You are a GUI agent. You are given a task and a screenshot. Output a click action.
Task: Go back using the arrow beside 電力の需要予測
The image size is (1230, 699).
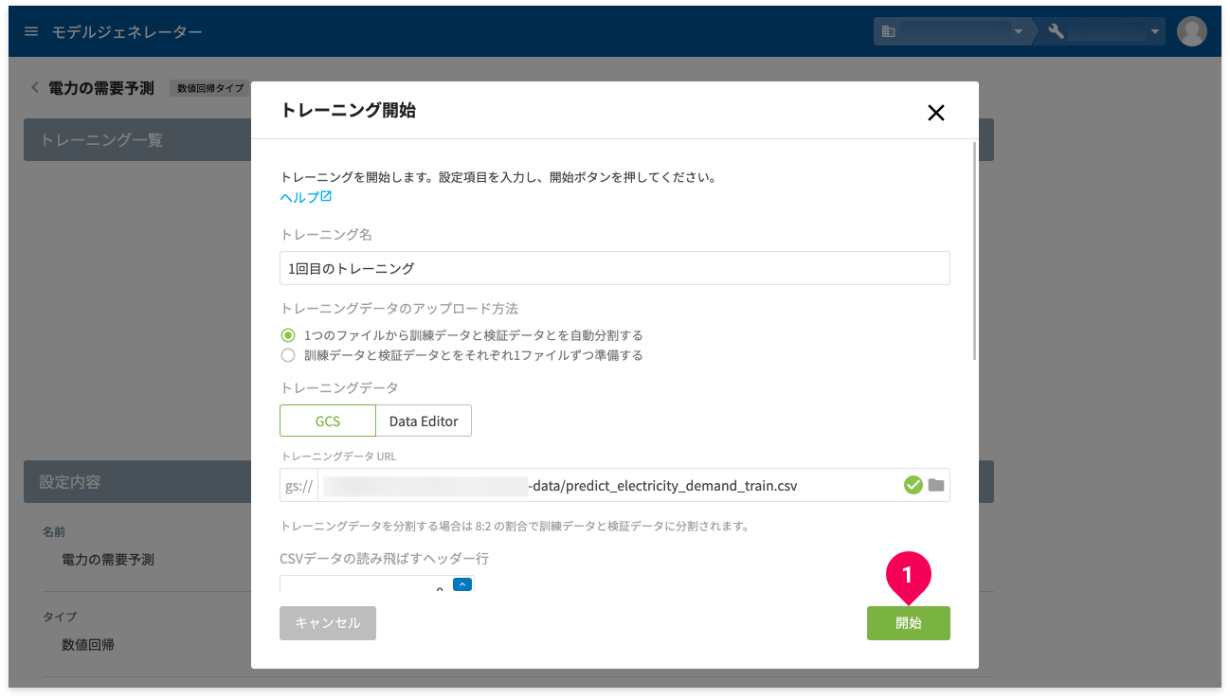(x=35, y=88)
